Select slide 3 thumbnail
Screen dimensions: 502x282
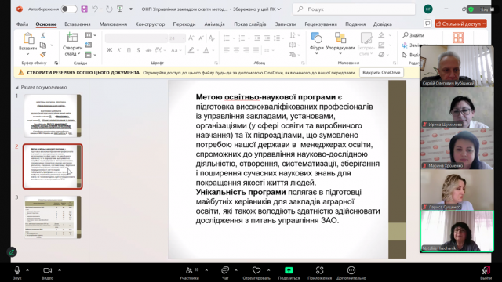[53, 217]
